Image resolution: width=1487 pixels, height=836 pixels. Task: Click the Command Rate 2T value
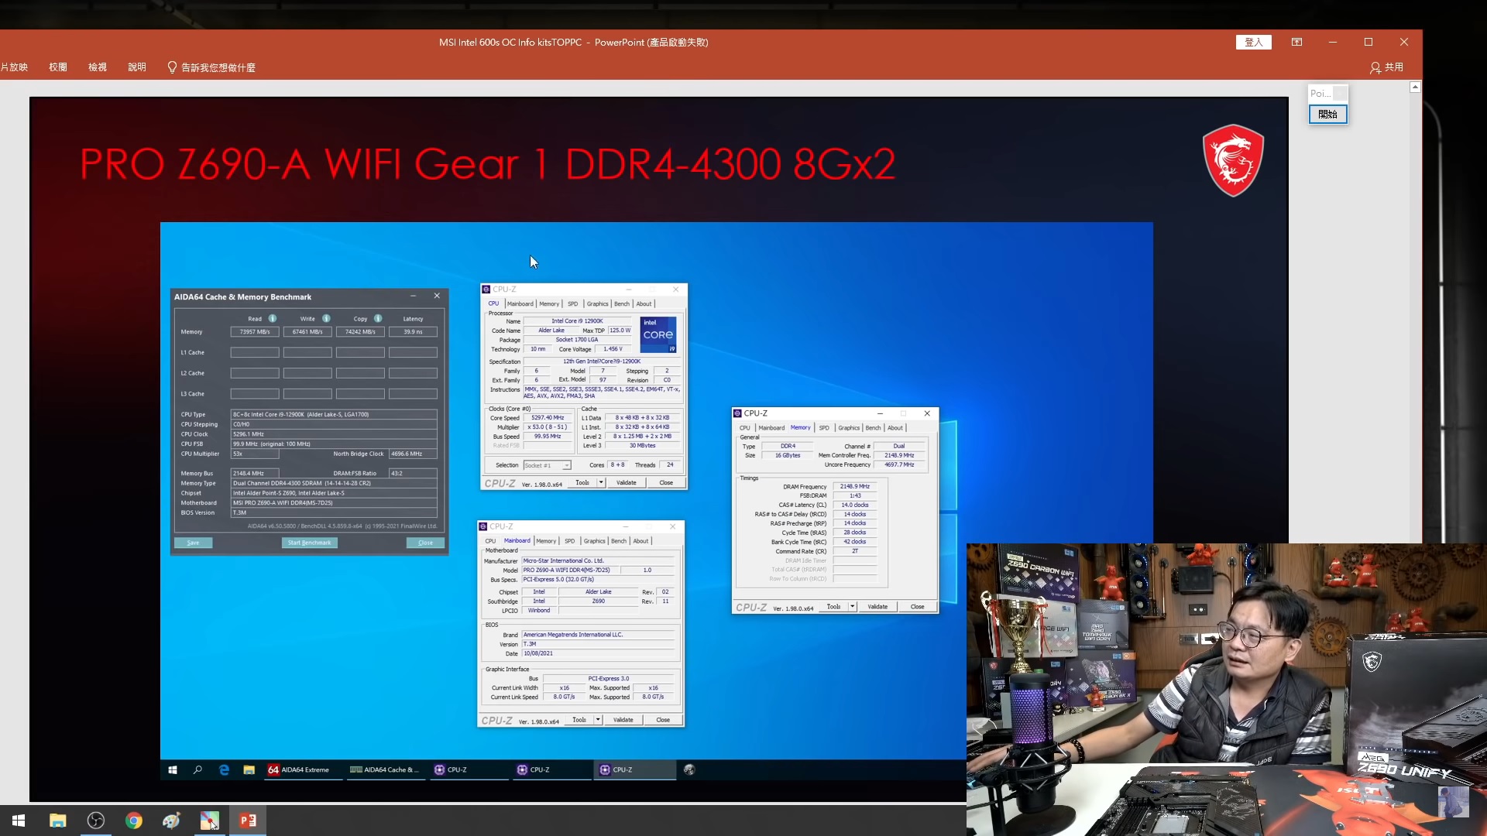coord(855,551)
